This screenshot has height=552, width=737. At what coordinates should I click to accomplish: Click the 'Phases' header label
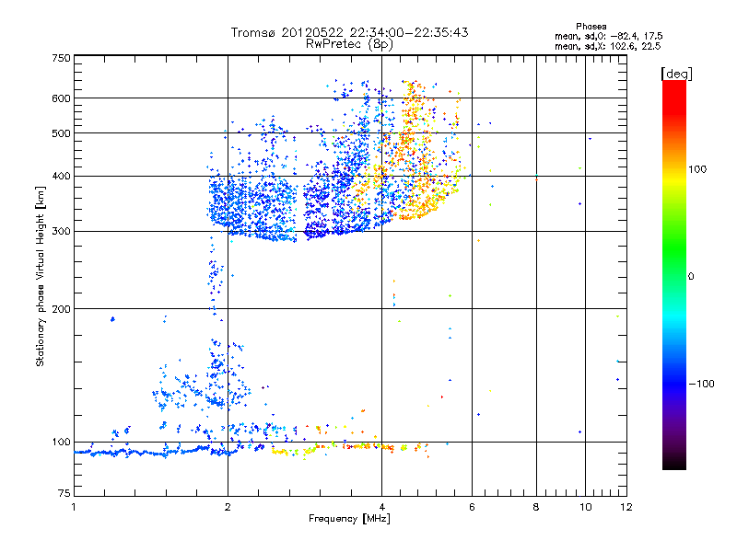(591, 27)
